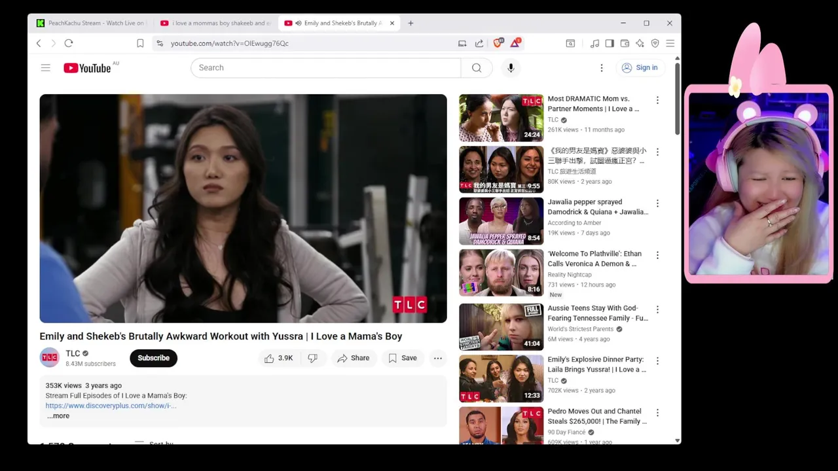Click the Share button
This screenshot has width=838, height=471.
click(x=354, y=358)
